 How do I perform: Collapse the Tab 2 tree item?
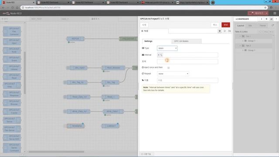(240, 46)
